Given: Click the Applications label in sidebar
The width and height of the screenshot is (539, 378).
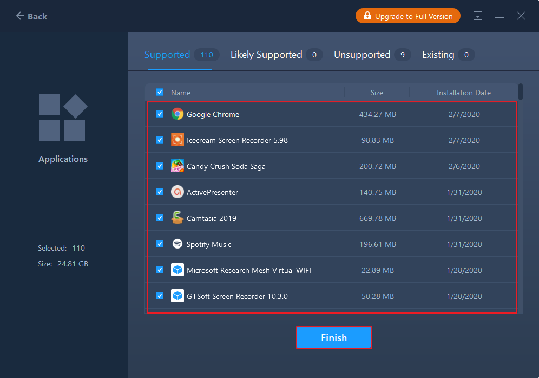Looking at the screenshot, I should 63,159.
